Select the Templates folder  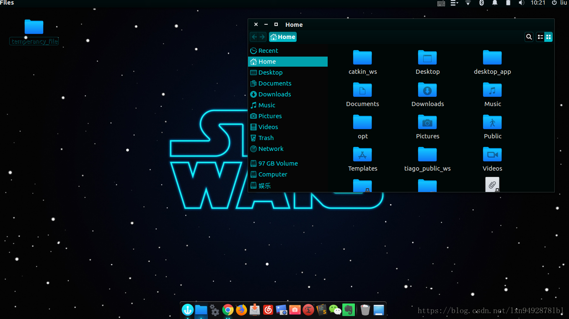click(362, 159)
